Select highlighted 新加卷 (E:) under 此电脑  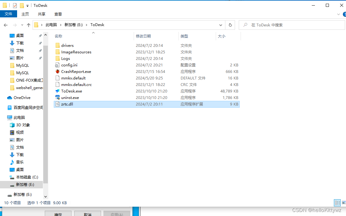(x=22, y=185)
